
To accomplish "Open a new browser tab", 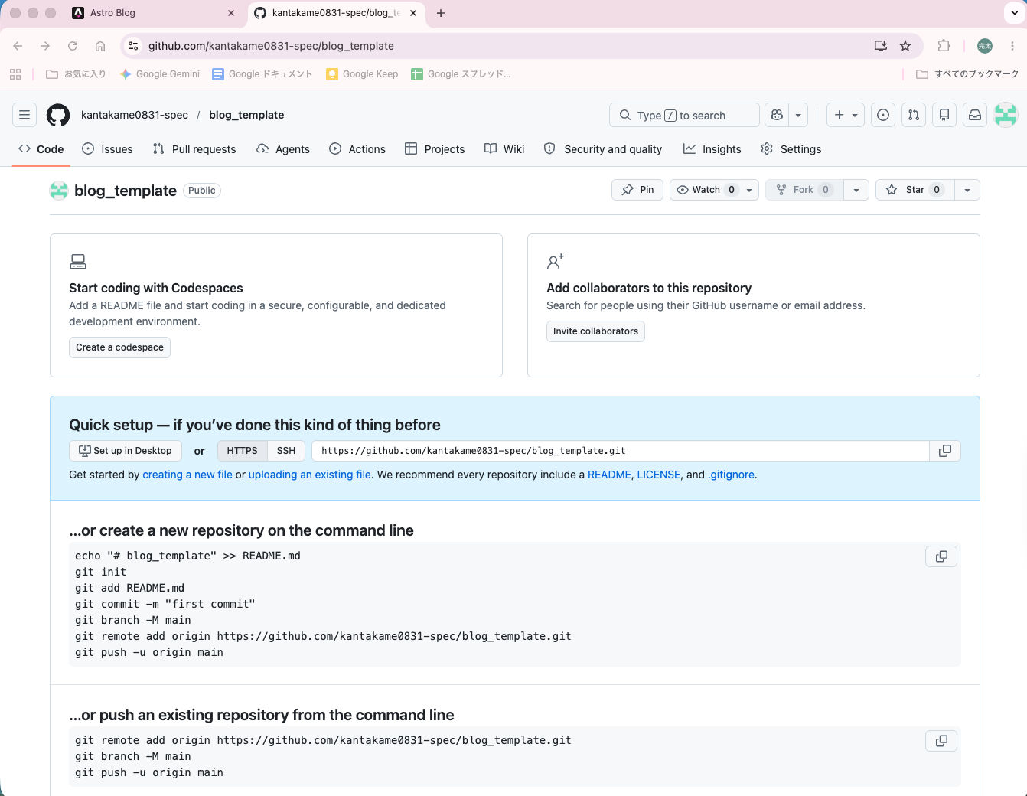I will click(x=441, y=13).
